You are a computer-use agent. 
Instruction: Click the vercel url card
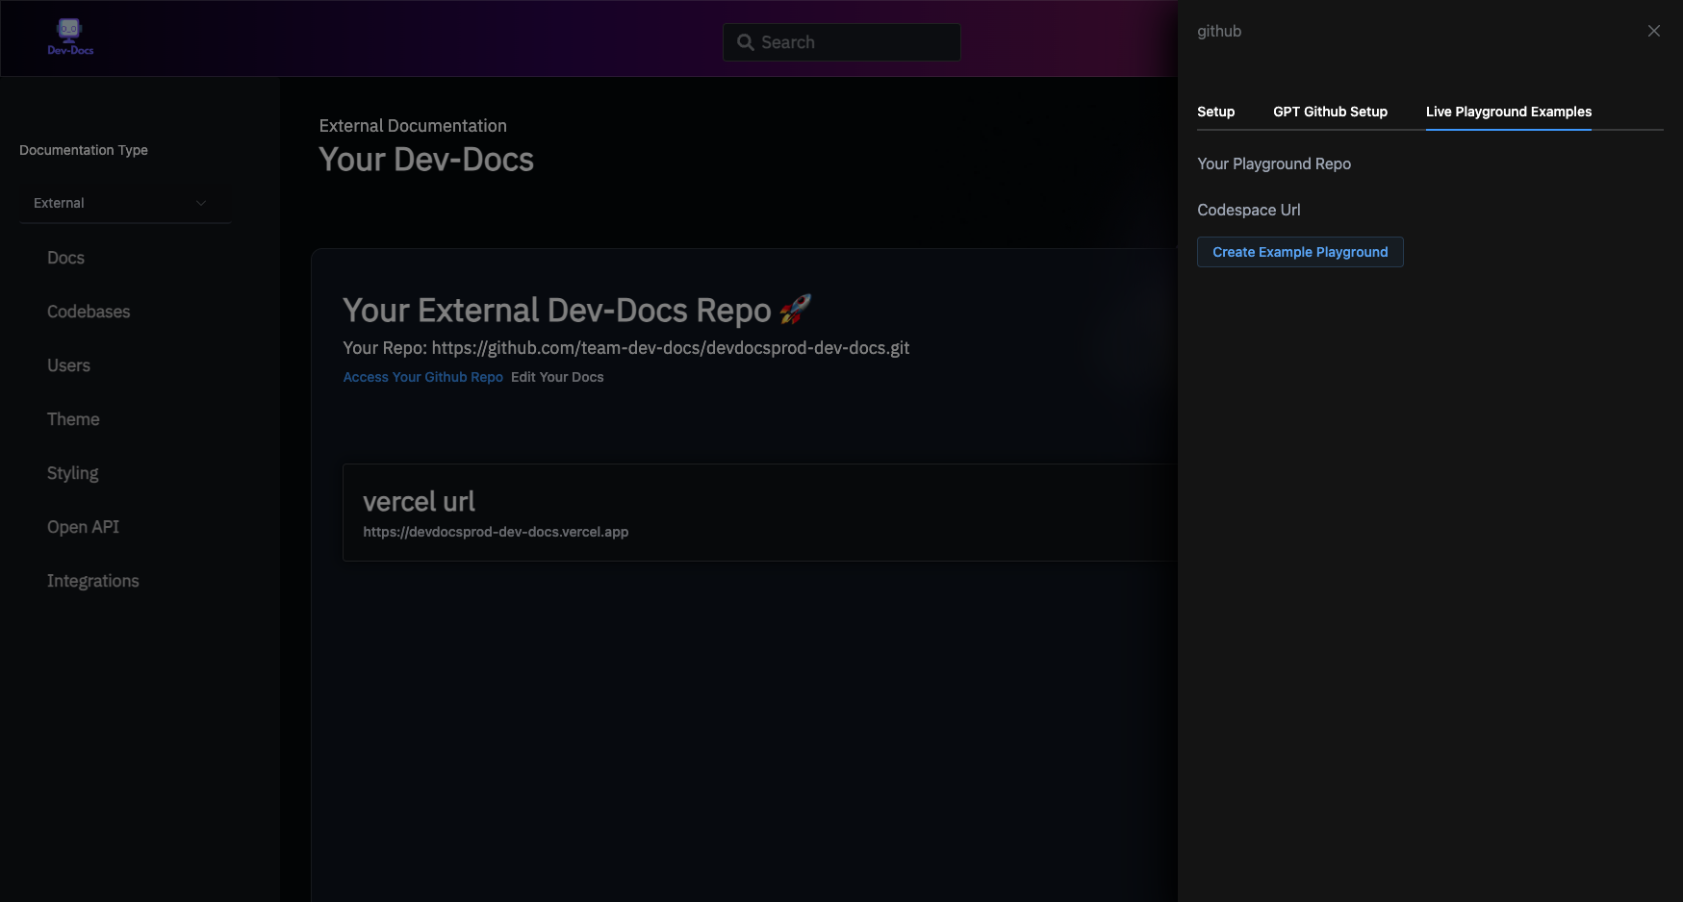coord(577,513)
